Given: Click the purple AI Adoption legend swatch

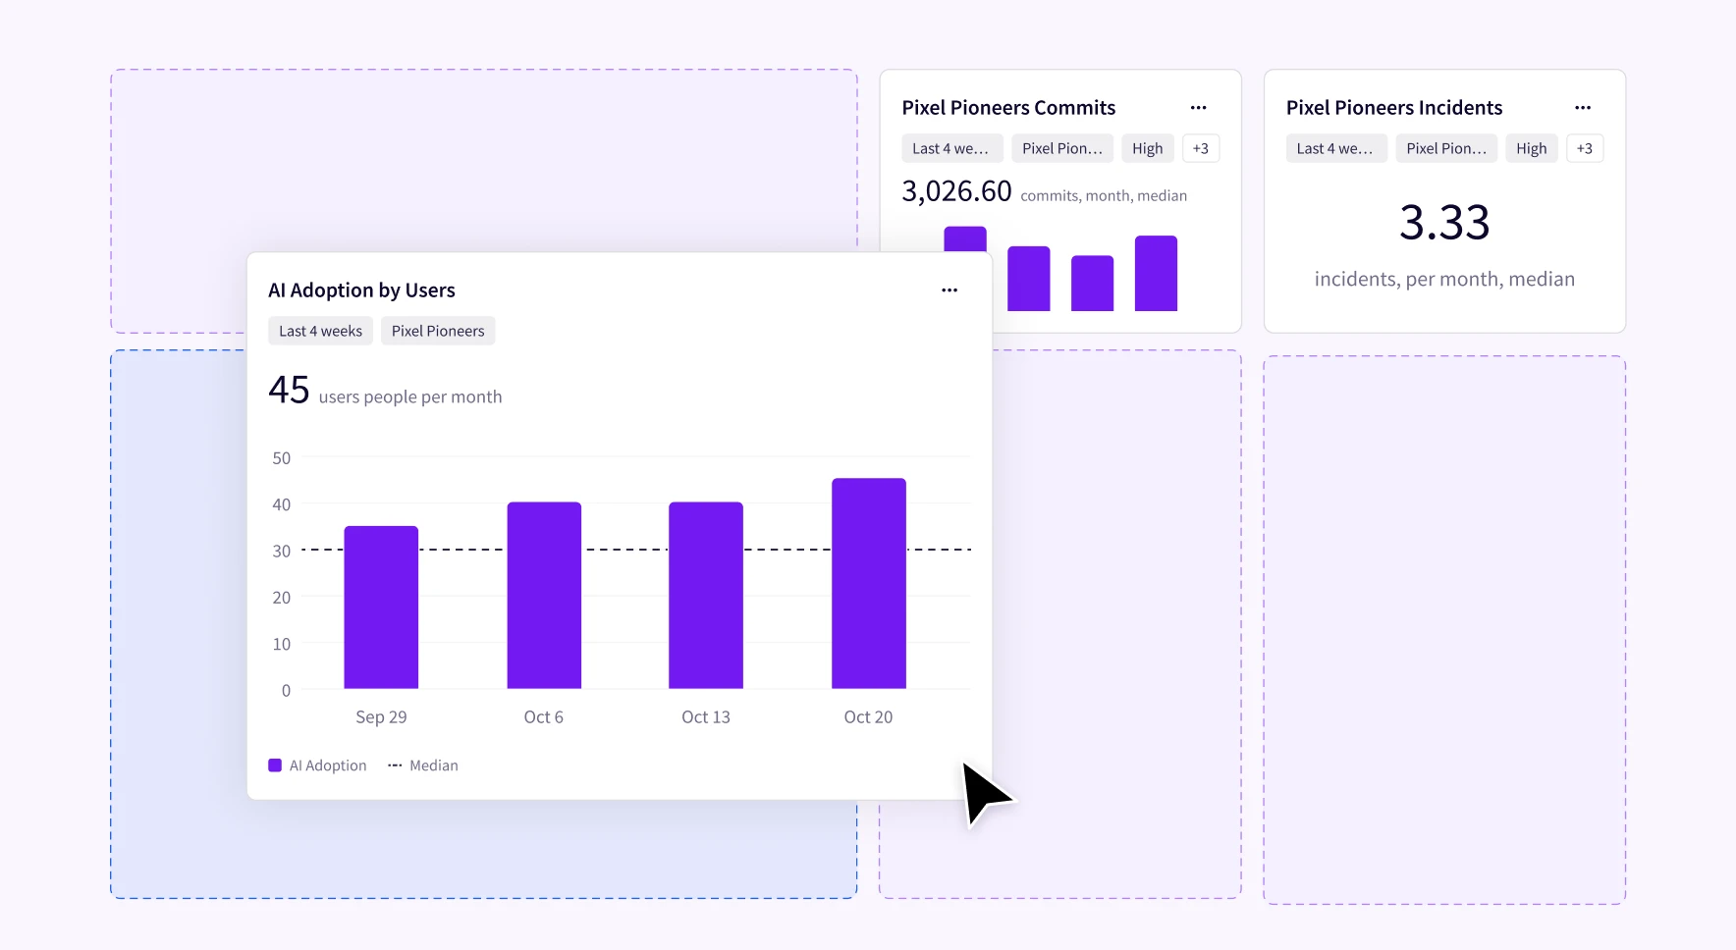Looking at the screenshot, I should [x=276, y=765].
